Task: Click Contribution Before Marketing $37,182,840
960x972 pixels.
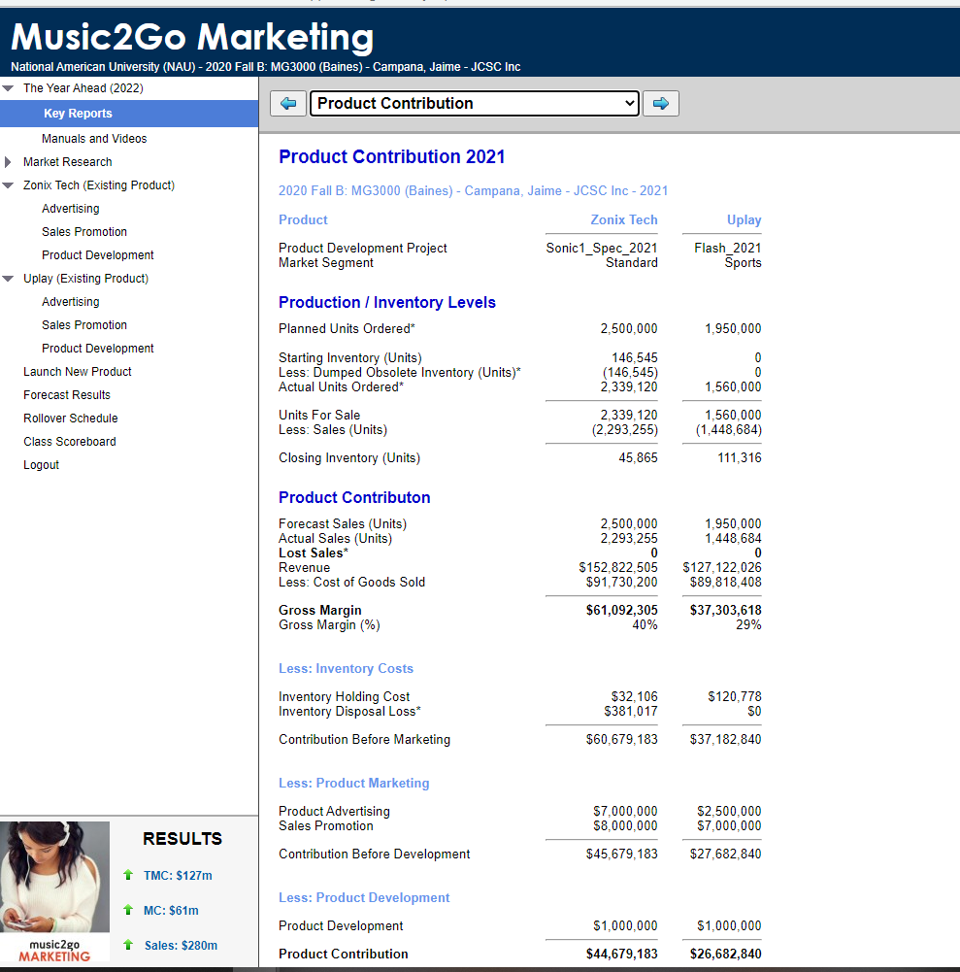Action: 726,740
